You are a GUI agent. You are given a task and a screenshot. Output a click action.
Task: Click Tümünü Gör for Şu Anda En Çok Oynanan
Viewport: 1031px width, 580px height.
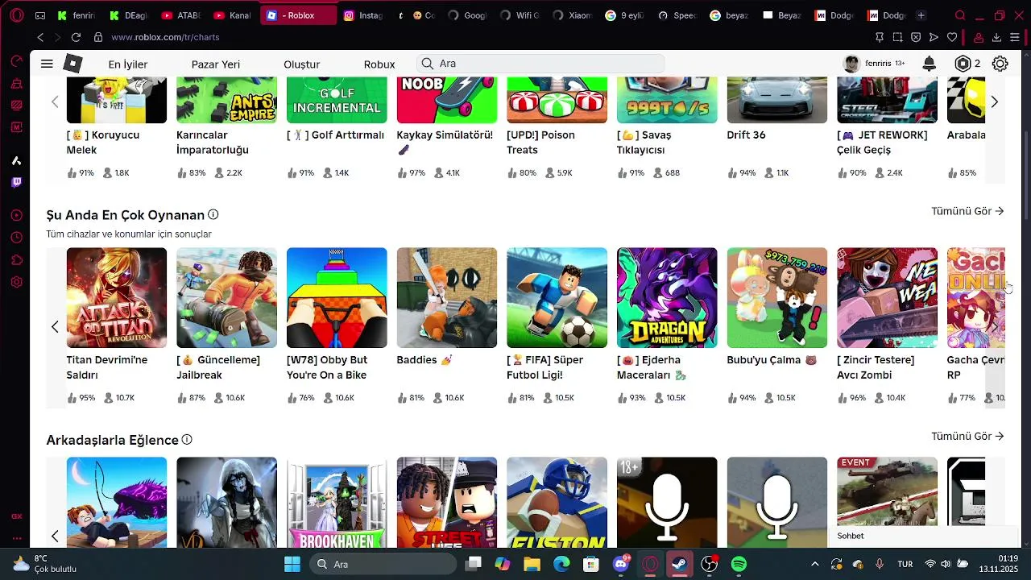click(967, 211)
